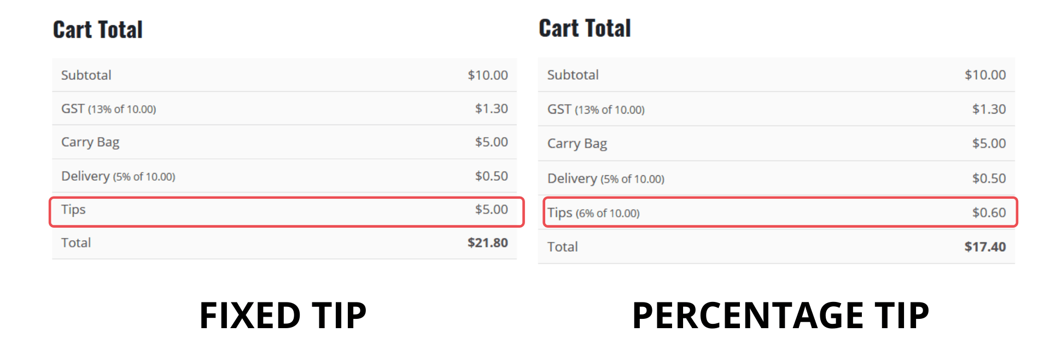The height and width of the screenshot is (356, 1050).
Task: Click the Total label in percentage tip cart
Action: tap(563, 247)
